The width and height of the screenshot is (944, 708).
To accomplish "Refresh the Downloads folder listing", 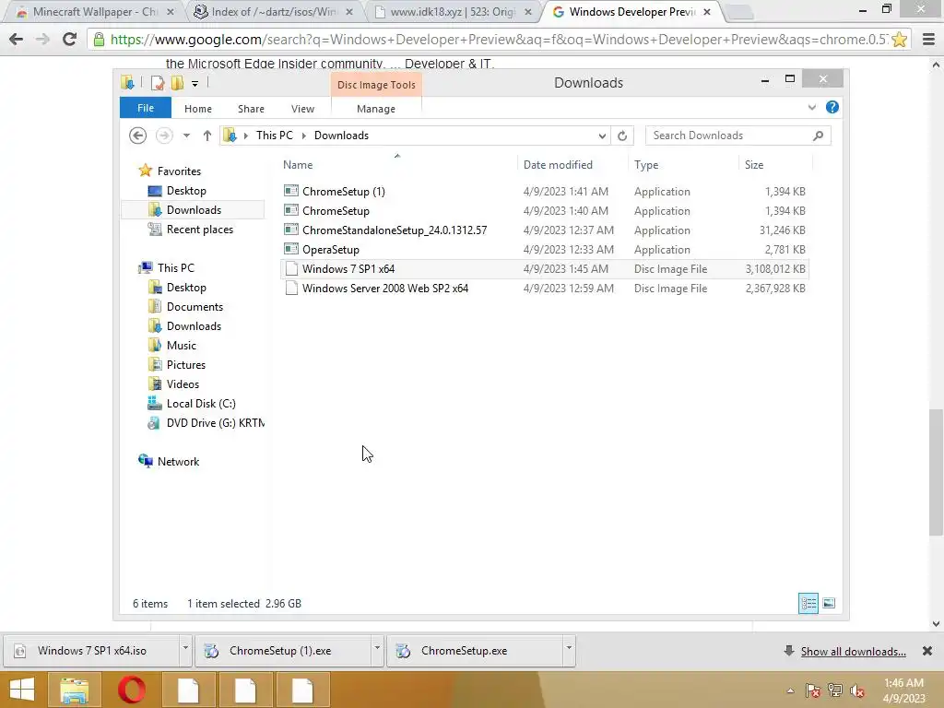I will pos(622,136).
